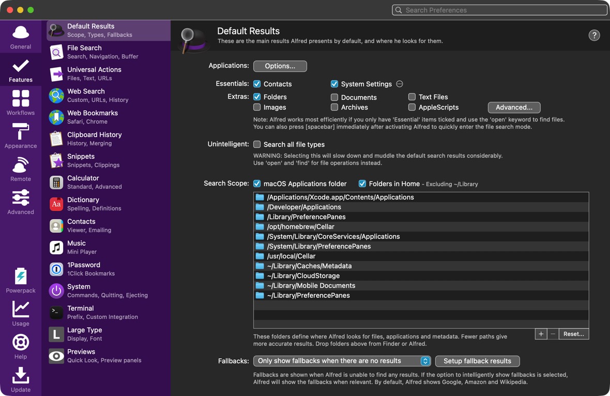The image size is (610, 396).
Task: Open the Workflows section
Action: pyautogui.click(x=21, y=103)
